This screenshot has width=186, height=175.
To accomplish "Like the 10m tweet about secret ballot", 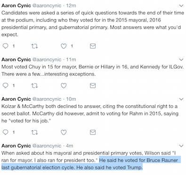I will pyautogui.click(x=64, y=132).
